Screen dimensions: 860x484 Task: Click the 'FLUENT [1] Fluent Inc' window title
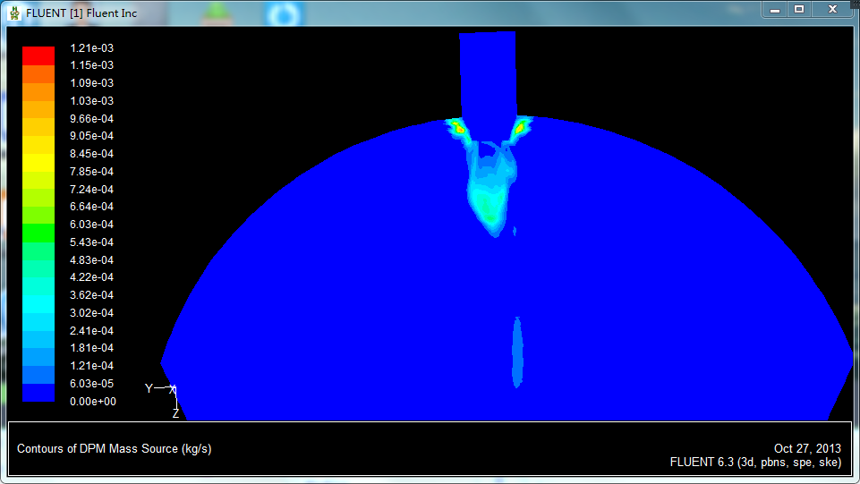[x=81, y=13]
